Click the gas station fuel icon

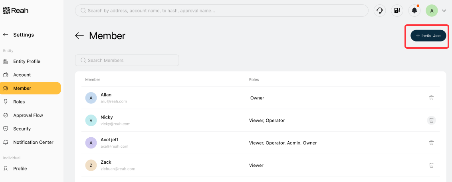pyautogui.click(x=397, y=11)
